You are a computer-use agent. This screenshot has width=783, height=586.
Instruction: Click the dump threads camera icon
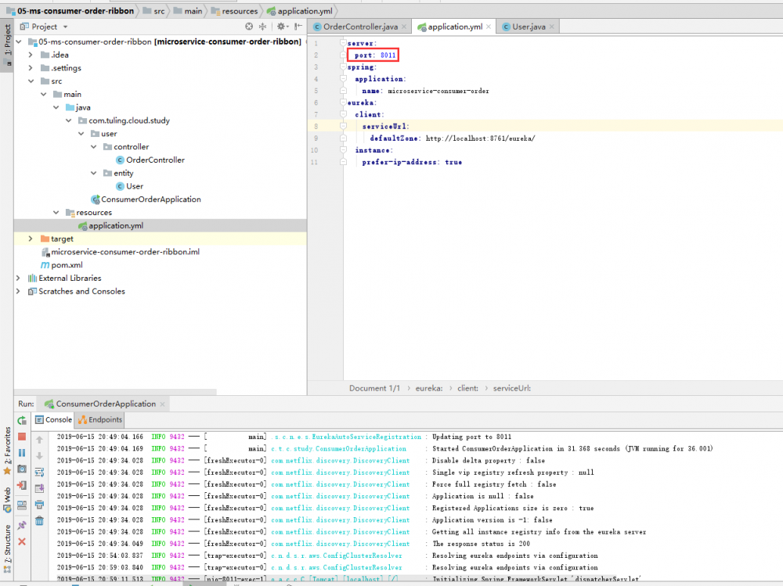tap(22, 469)
